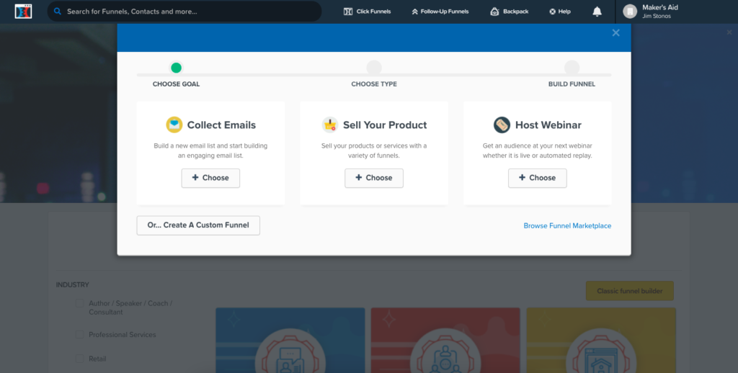Open the Browse Funnel Marketplace link
The image size is (738, 373).
coord(567,226)
